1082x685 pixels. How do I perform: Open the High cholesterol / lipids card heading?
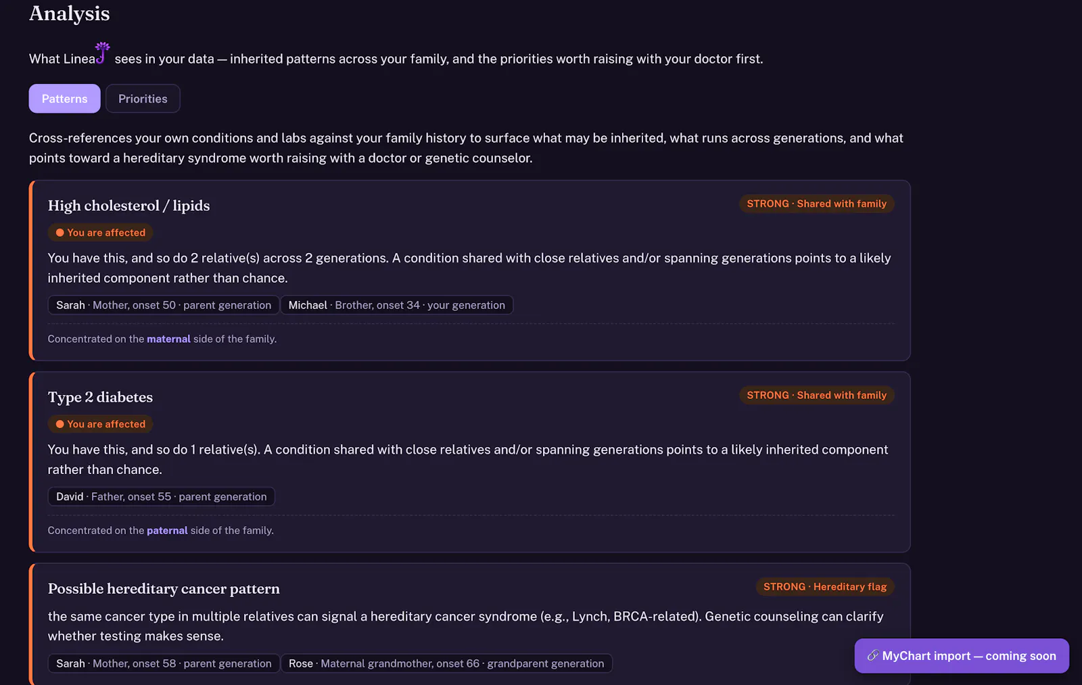click(128, 206)
